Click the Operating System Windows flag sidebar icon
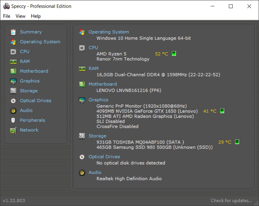The height and width of the screenshot is (206, 259). click(x=13, y=42)
